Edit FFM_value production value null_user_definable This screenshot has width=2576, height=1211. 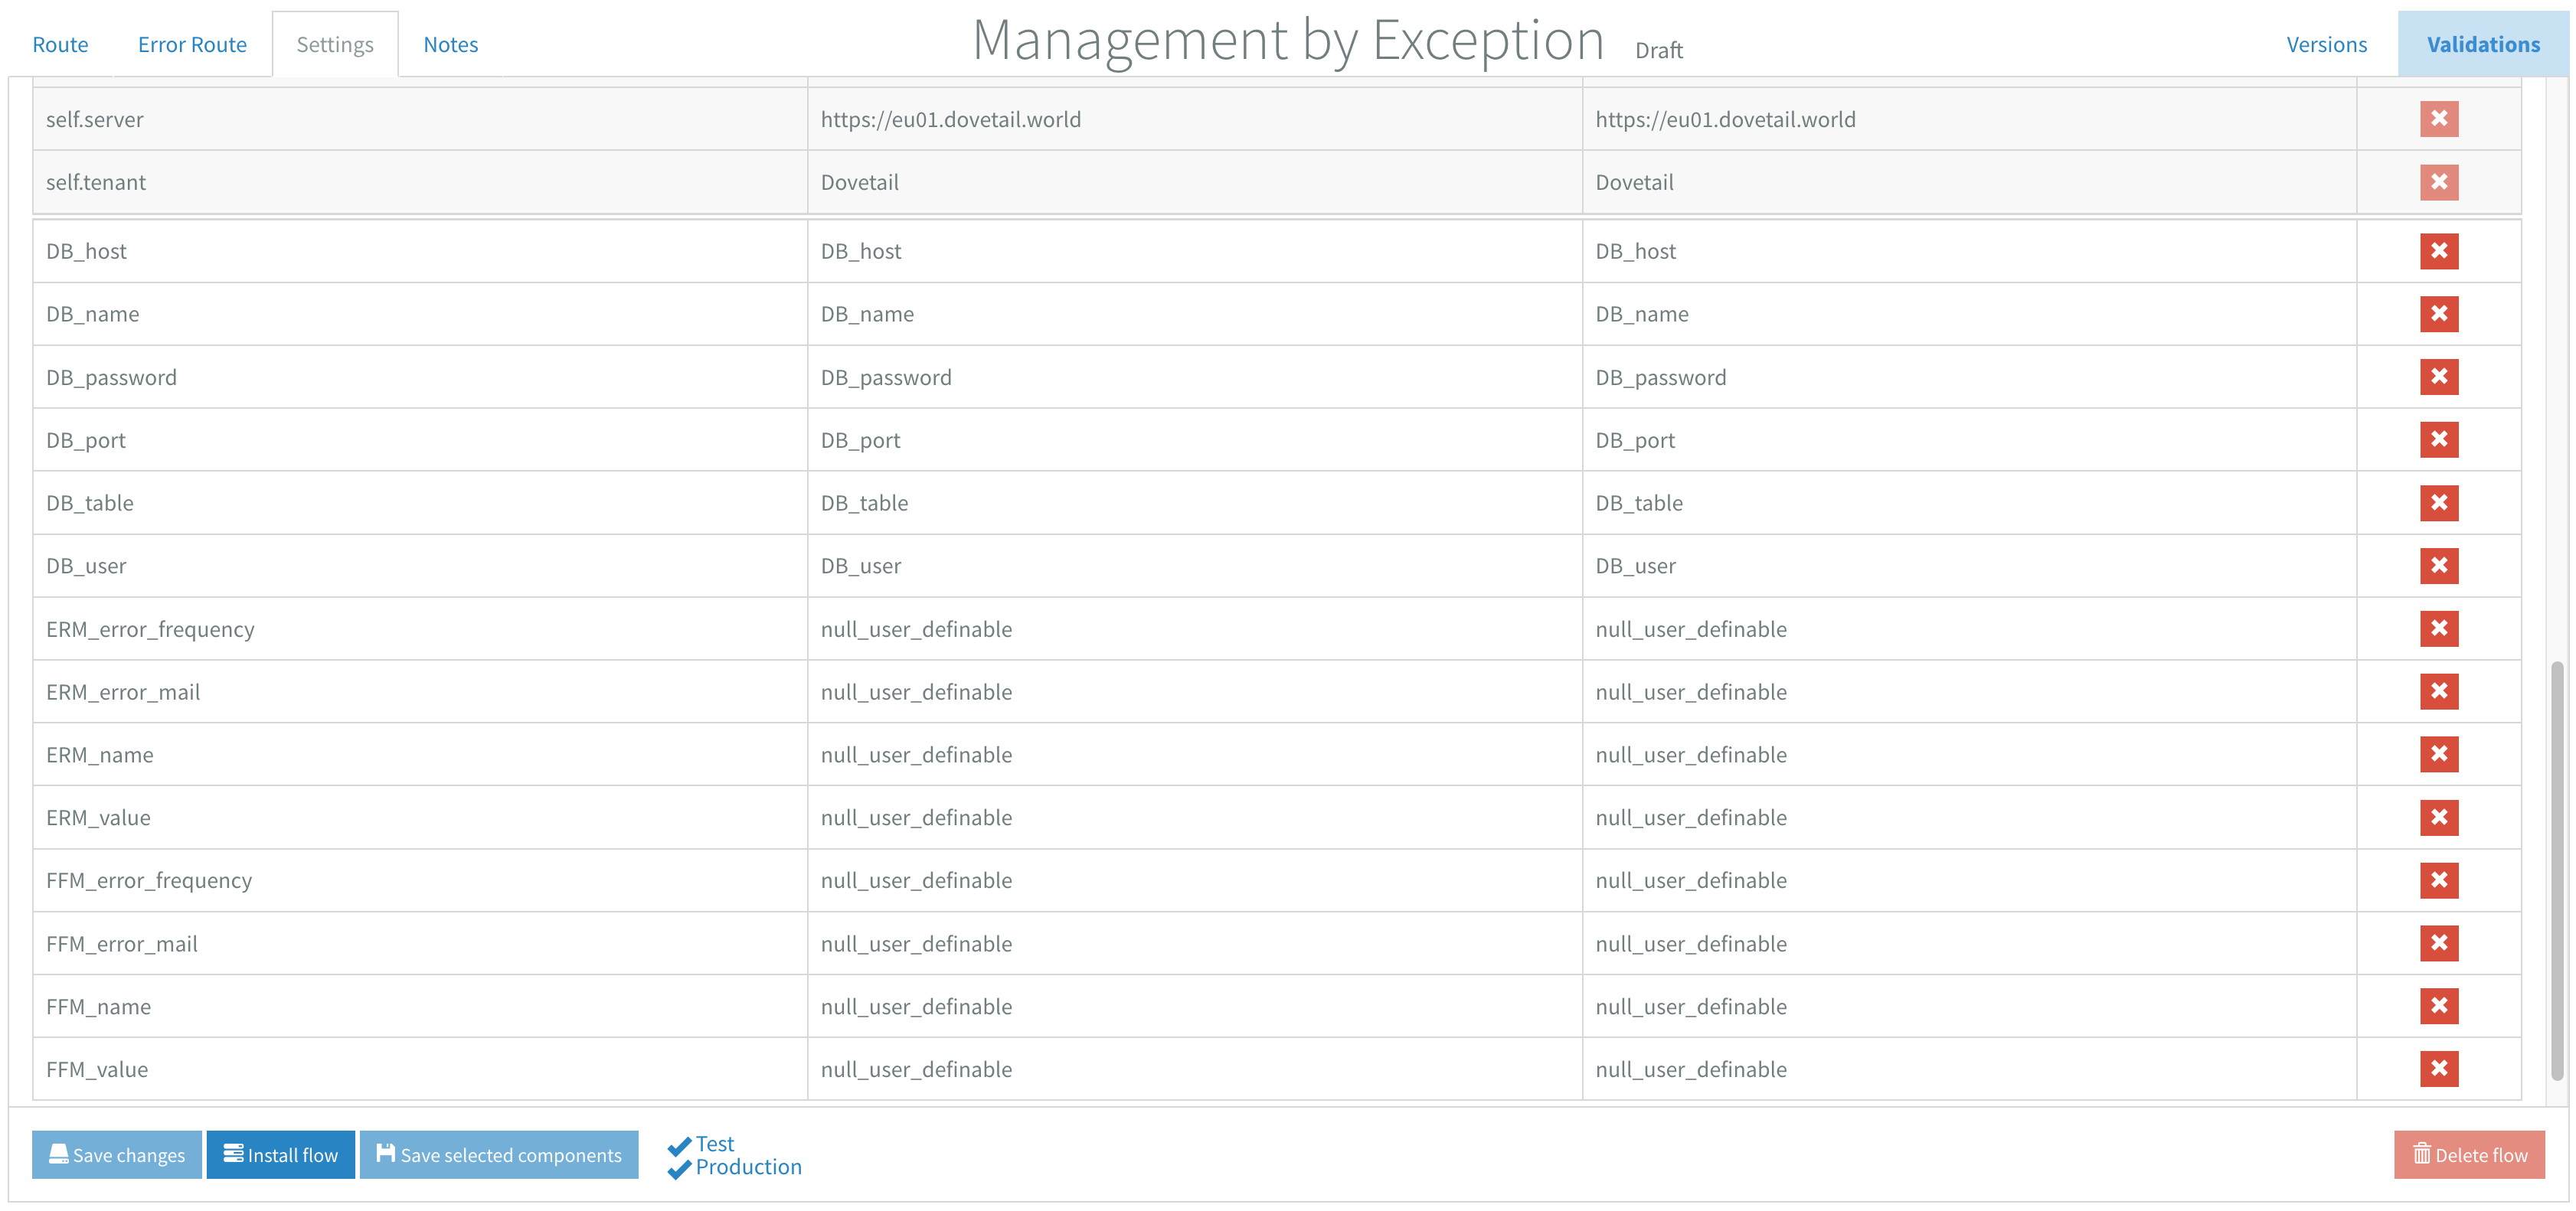tap(1969, 1070)
